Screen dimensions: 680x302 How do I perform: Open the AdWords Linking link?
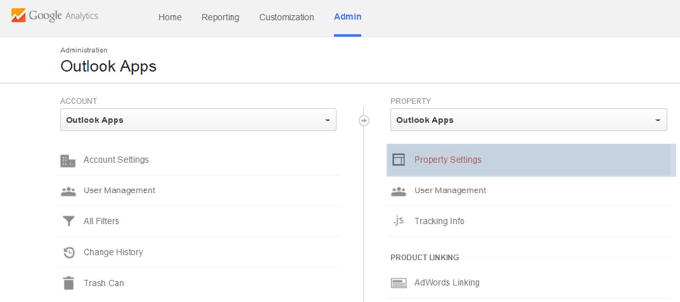coord(447,283)
